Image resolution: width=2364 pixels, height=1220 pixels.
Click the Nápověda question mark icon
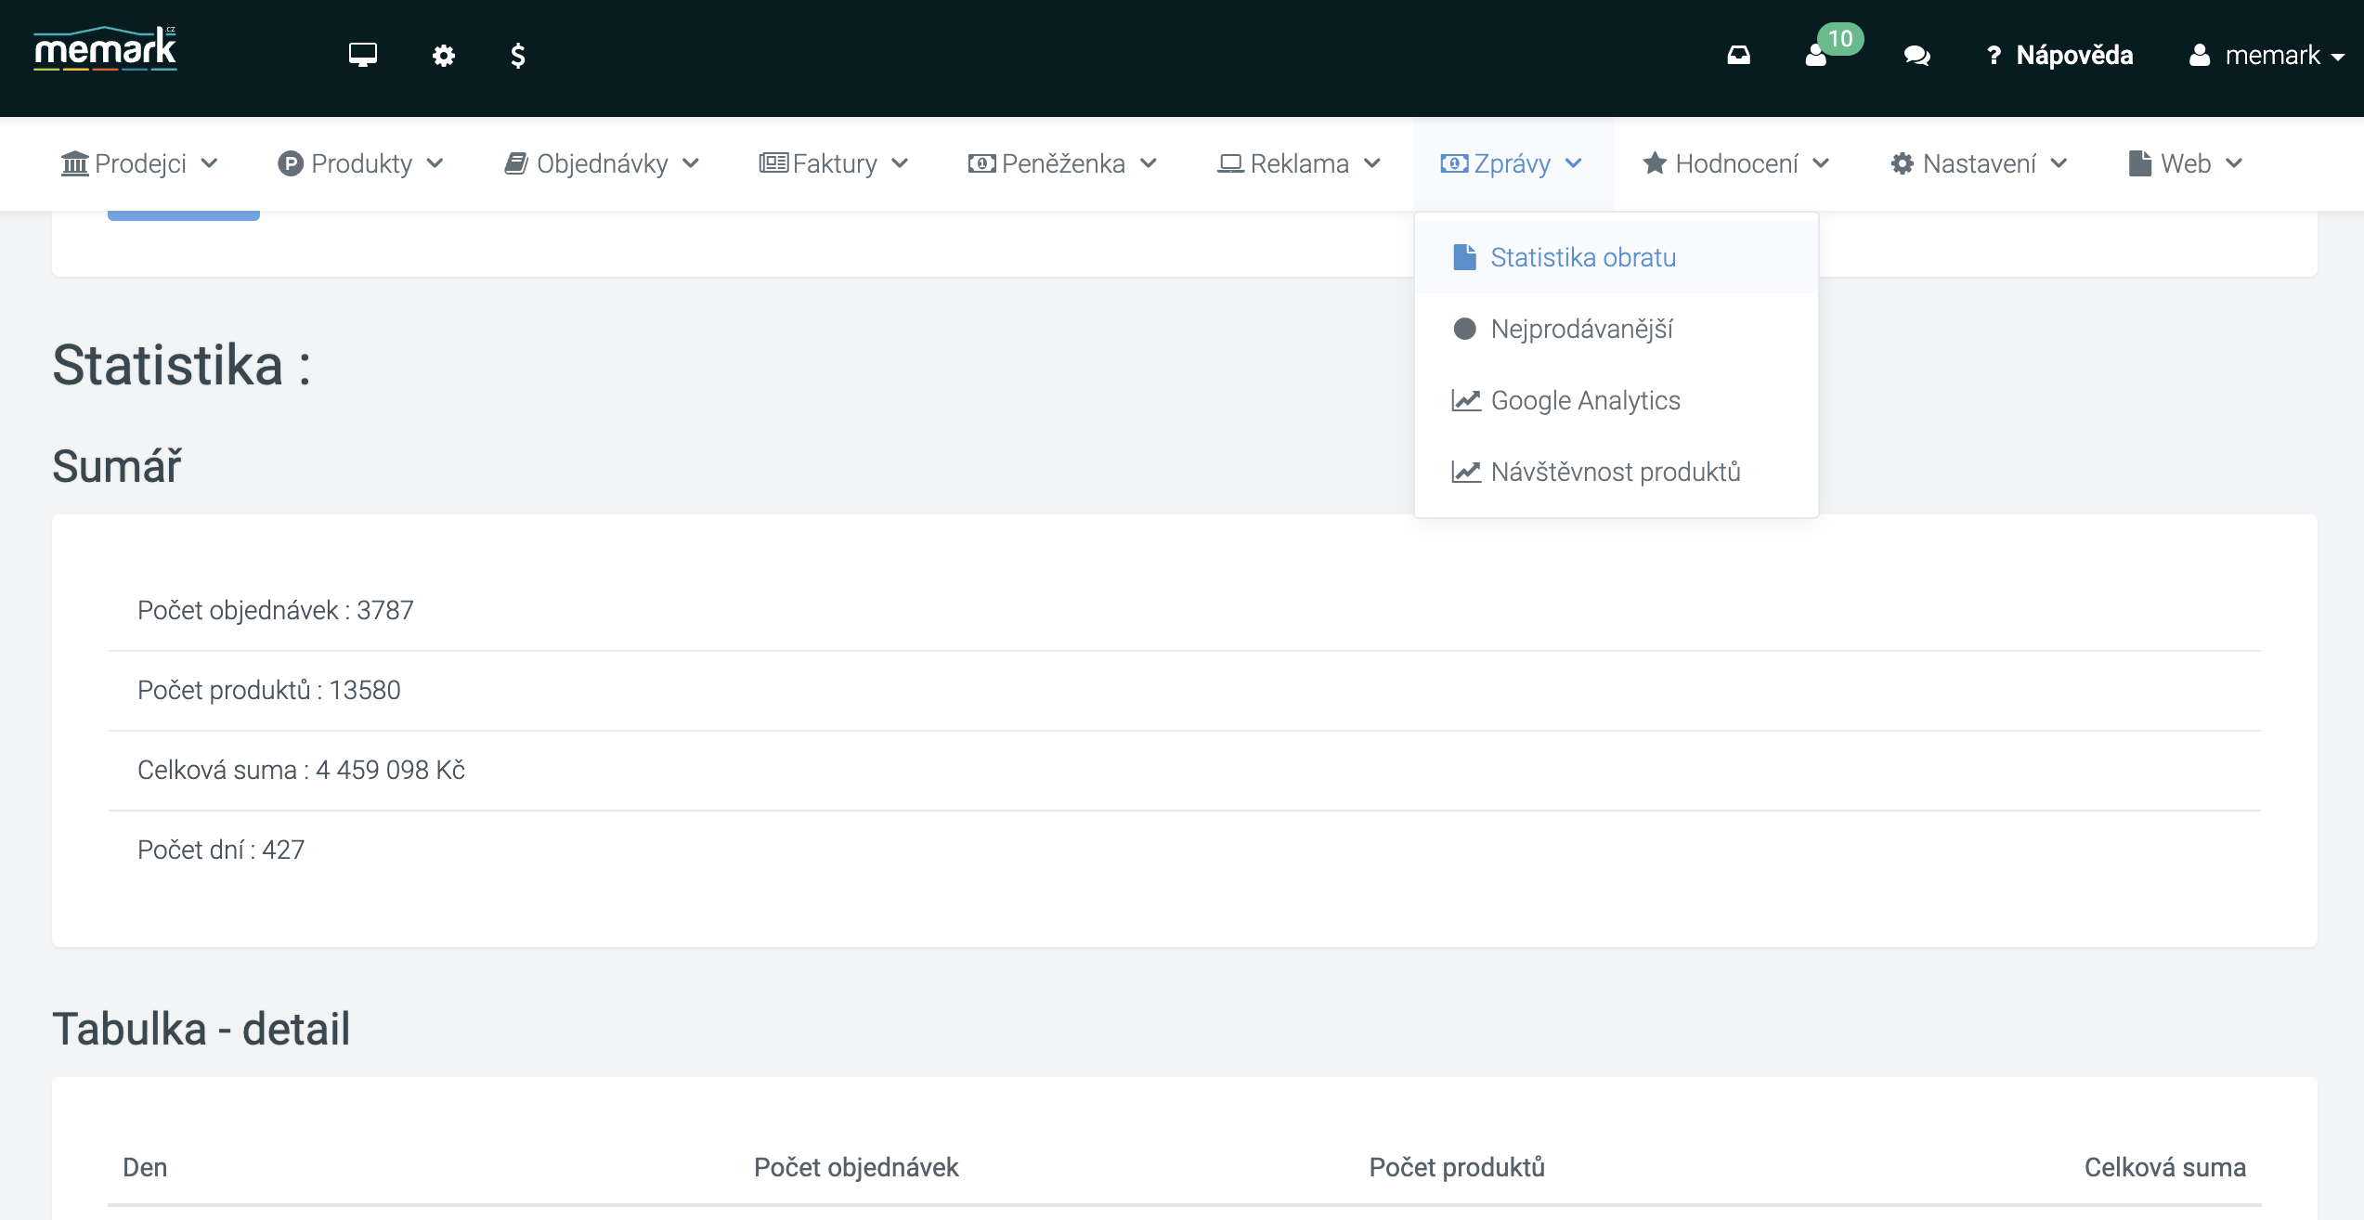click(1993, 56)
